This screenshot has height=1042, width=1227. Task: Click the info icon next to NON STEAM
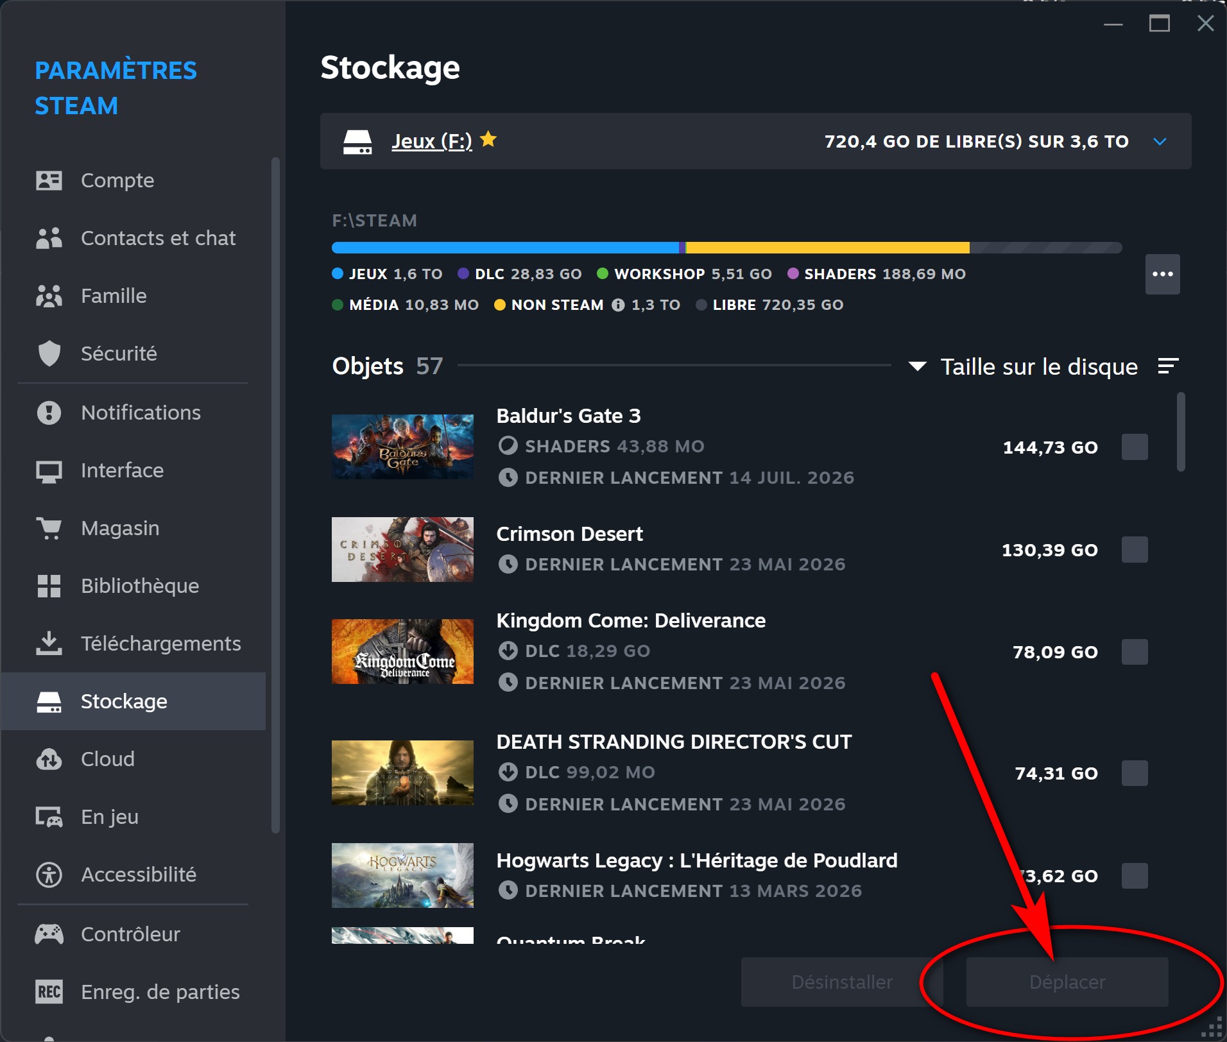pyautogui.click(x=618, y=305)
